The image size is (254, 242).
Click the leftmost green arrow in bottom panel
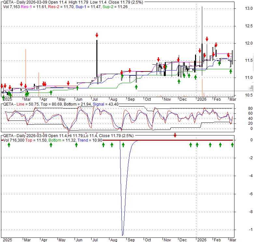pyautogui.click(x=9, y=145)
